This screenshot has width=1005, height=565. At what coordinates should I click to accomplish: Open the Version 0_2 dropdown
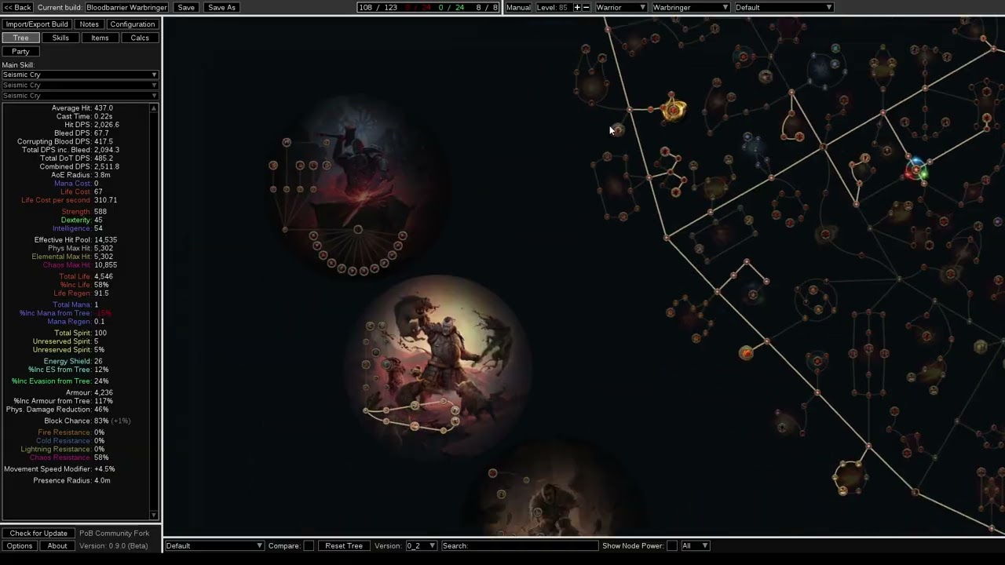coord(421,545)
